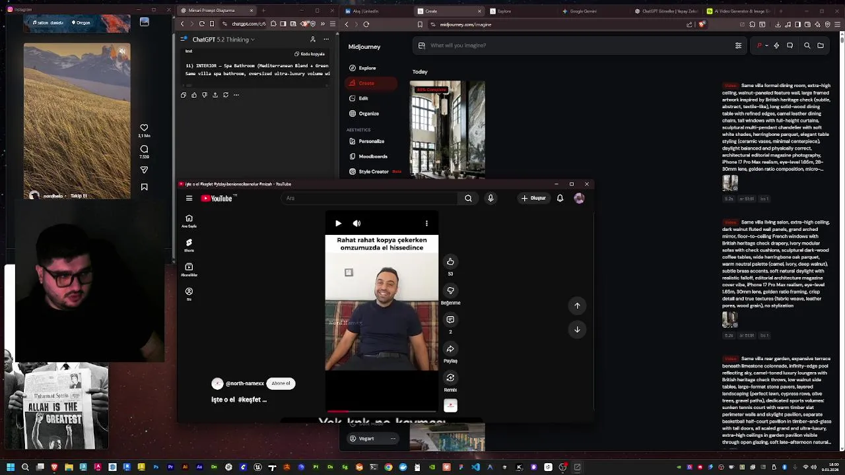Click the YouTube logo
Image resolution: width=845 pixels, height=475 pixels.
point(218,199)
